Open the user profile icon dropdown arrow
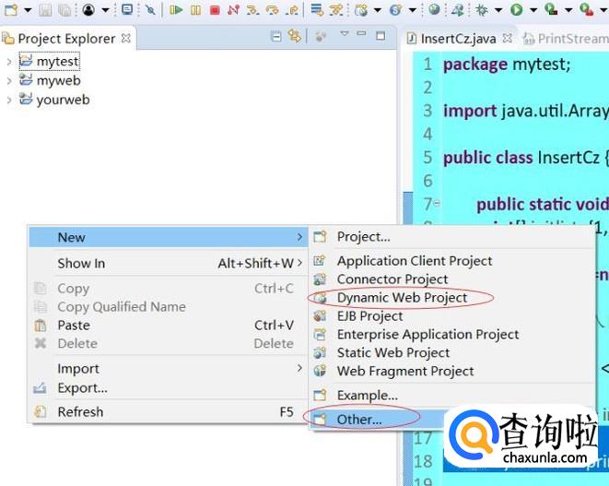Screen dimensions: 609x486 click(105, 10)
